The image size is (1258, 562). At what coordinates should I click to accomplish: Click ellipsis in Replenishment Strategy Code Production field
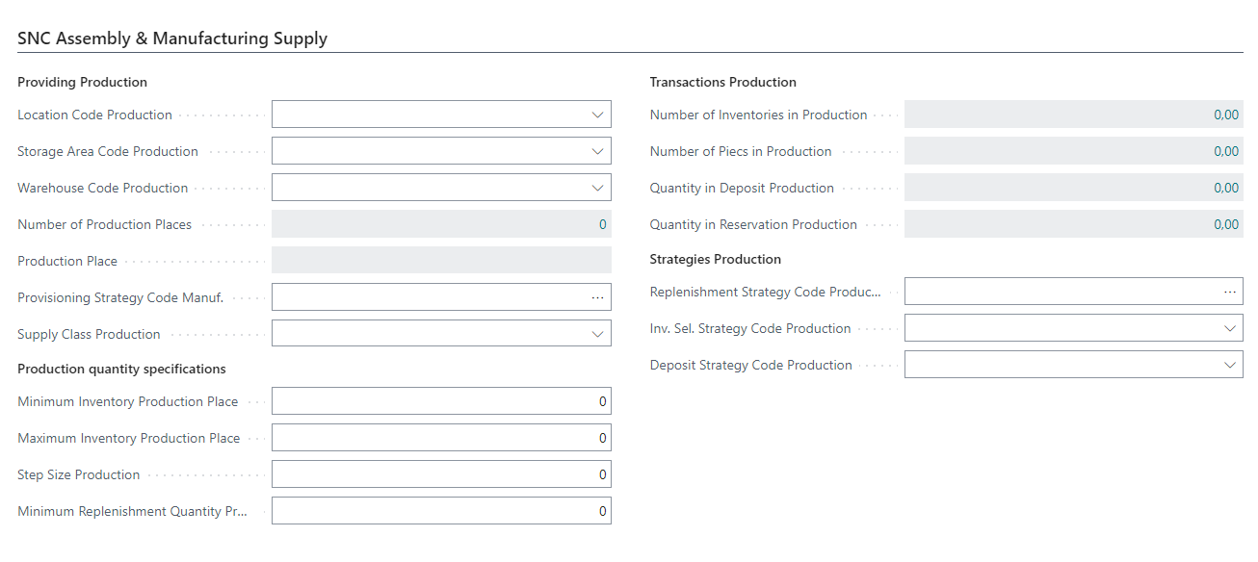[1229, 292]
